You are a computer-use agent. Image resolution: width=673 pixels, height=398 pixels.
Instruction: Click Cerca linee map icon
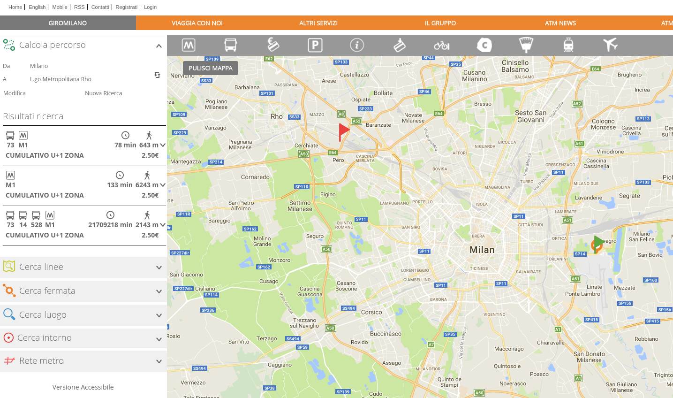pyautogui.click(x=9, y=267)
